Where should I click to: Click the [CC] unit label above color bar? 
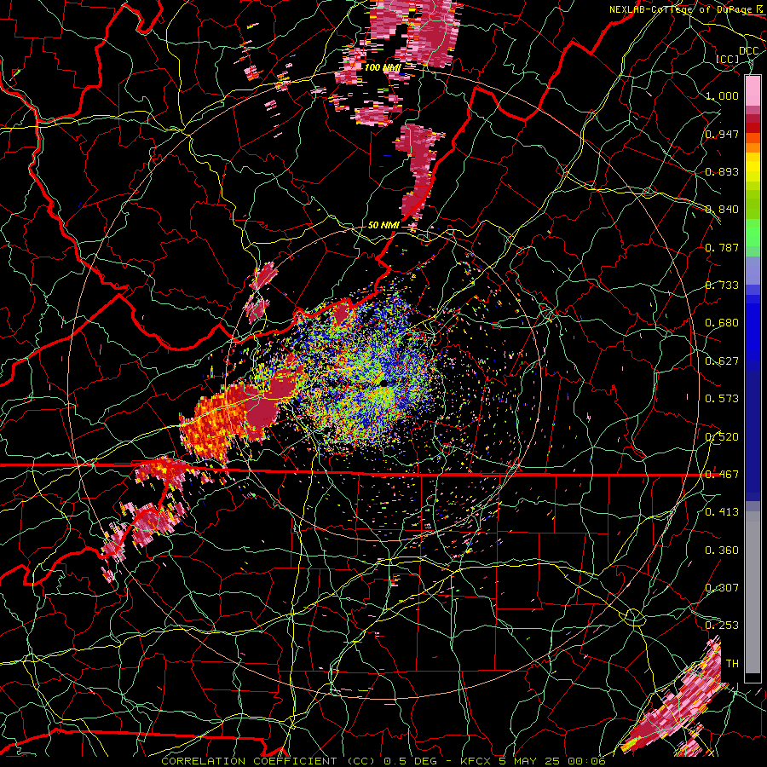tap(728, 59)
